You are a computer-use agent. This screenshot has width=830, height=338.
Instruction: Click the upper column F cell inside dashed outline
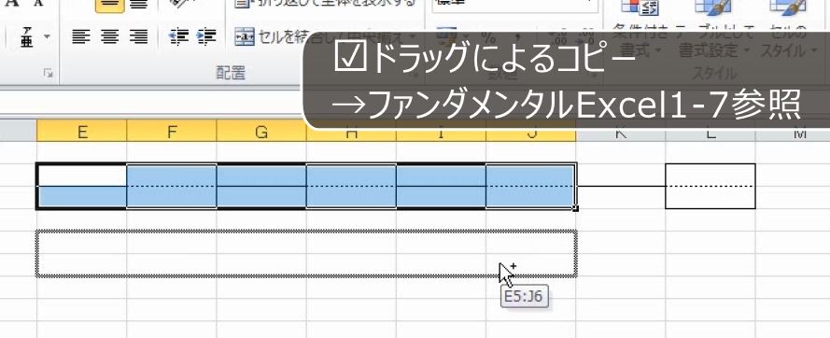[172, 242]
